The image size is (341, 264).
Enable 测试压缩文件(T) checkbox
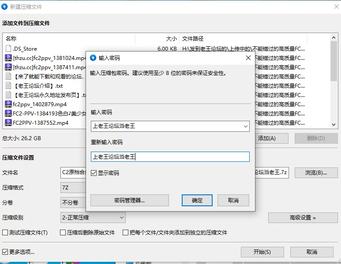point(5,233)
